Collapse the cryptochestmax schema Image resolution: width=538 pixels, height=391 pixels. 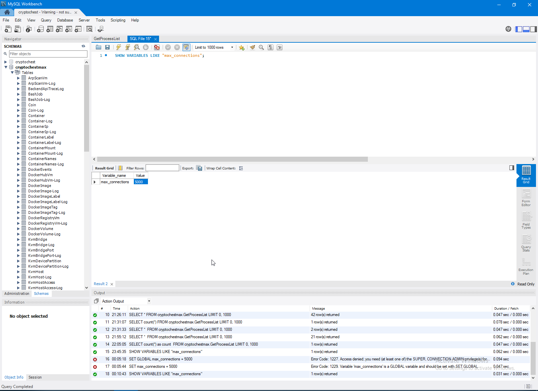pos(6,67)
